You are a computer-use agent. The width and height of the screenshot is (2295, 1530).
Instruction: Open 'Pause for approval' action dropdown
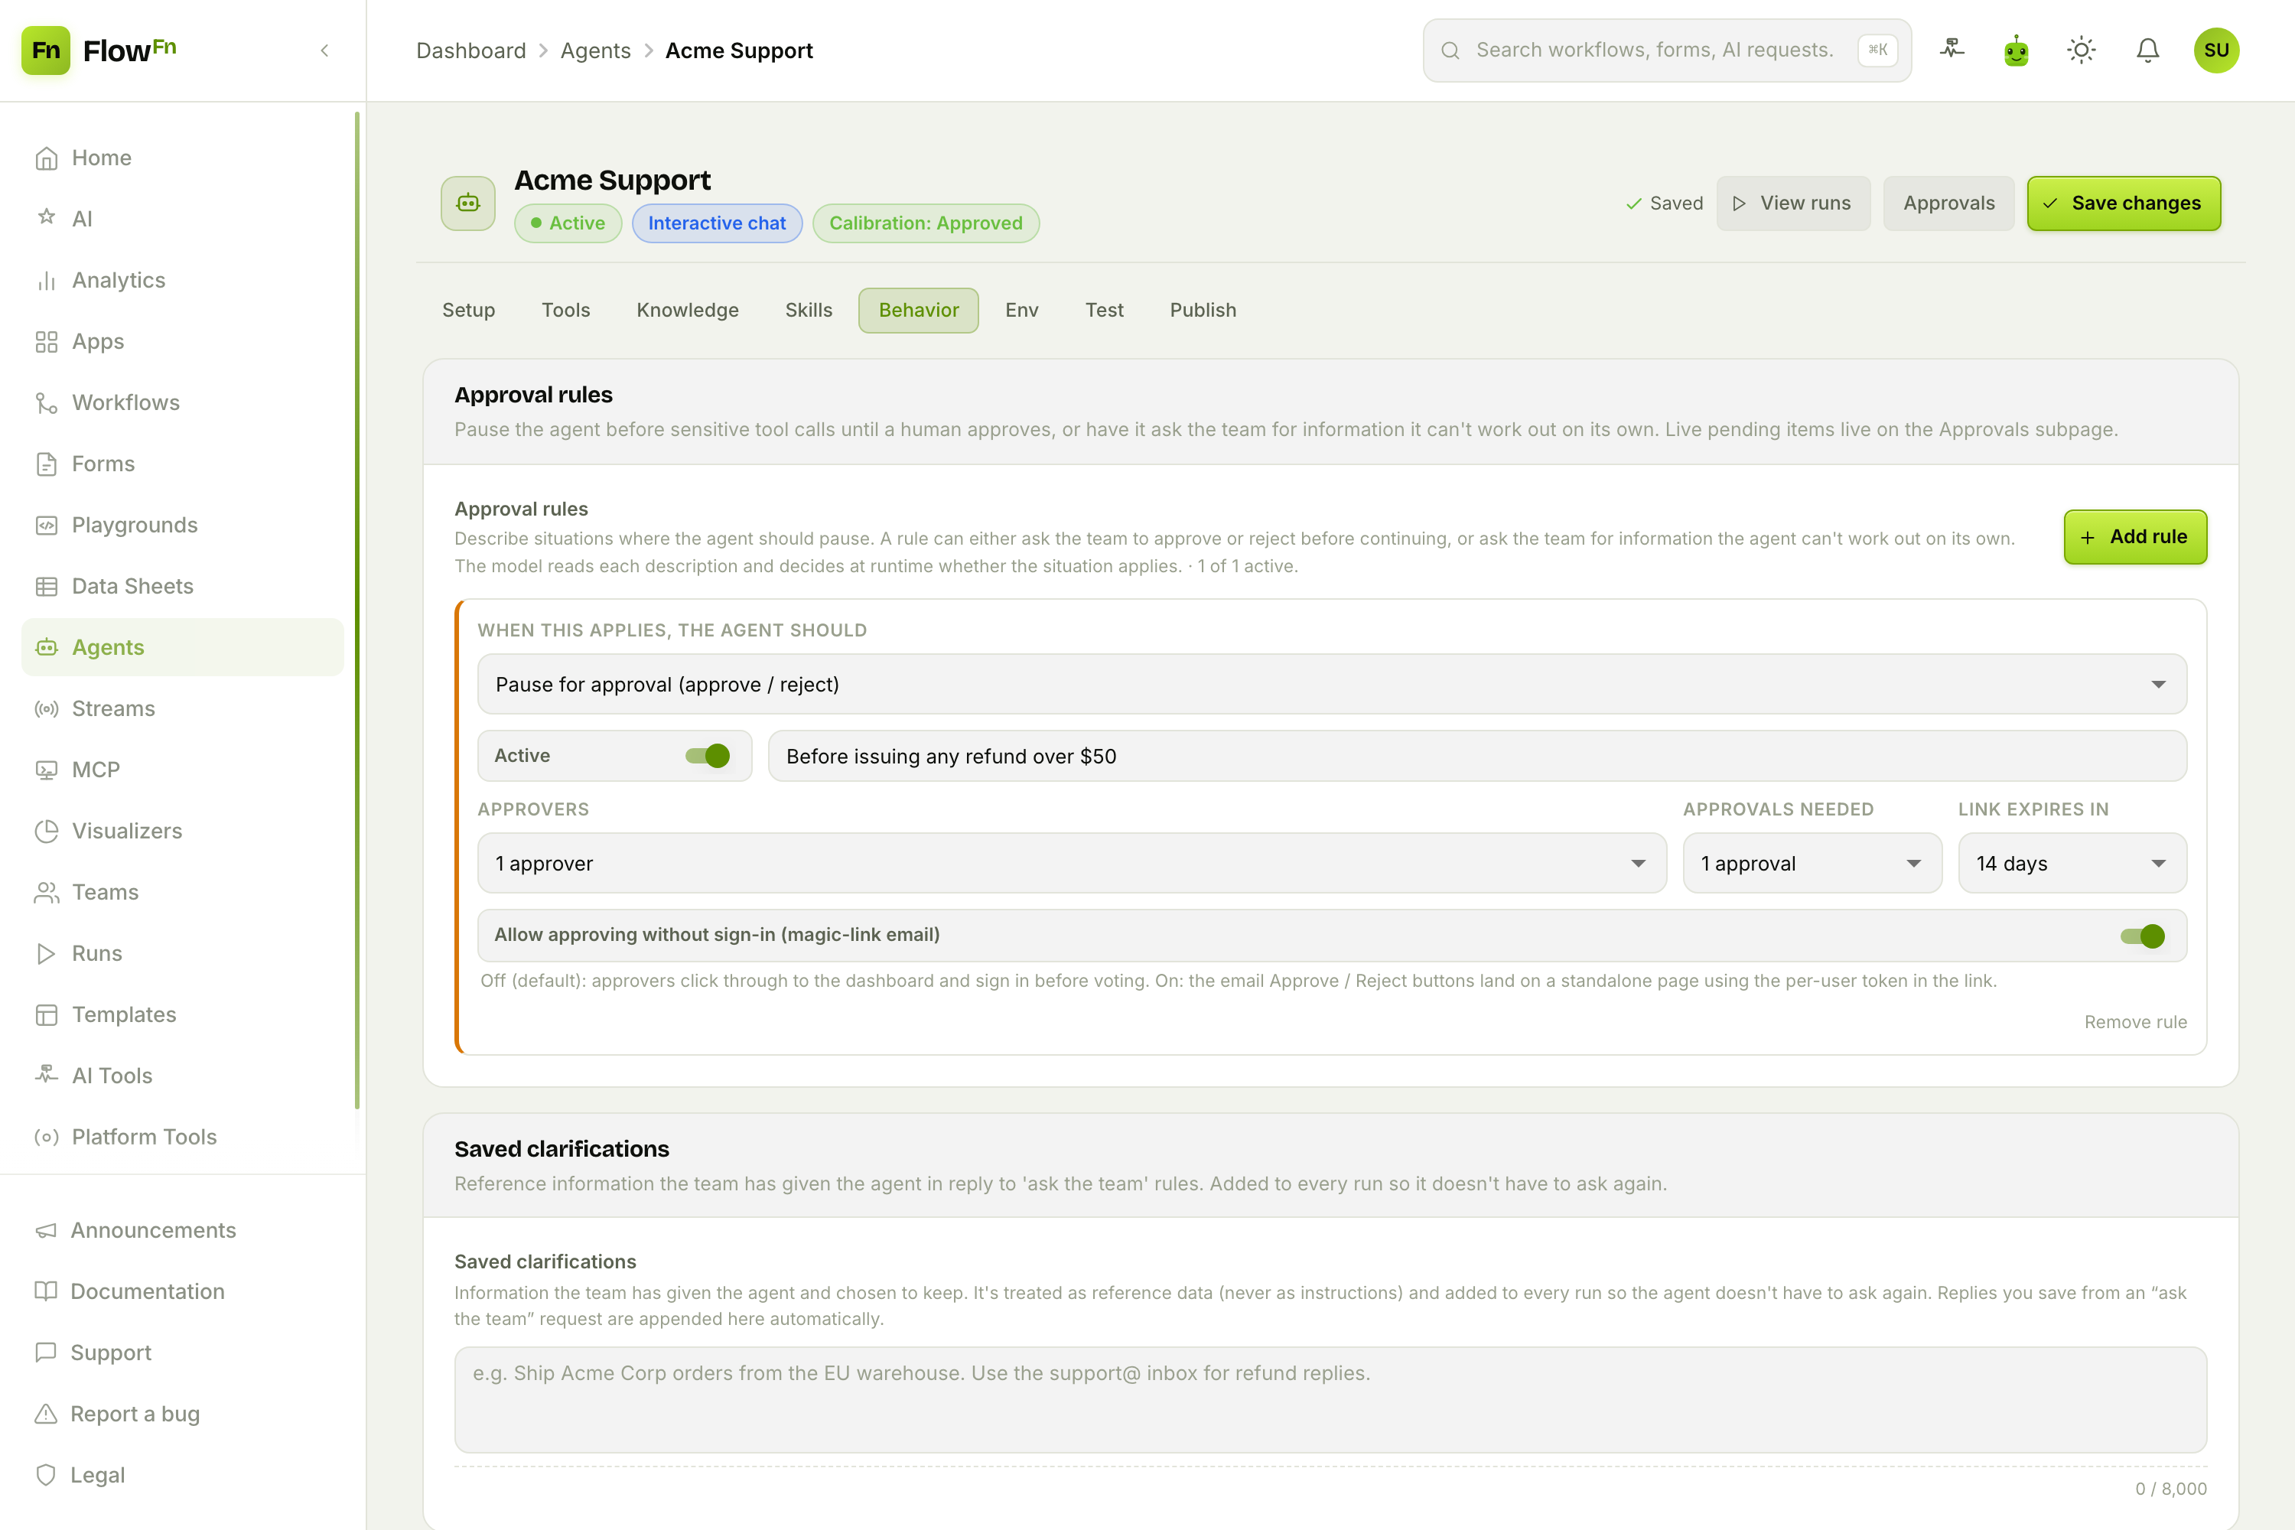pos(1332,684)
